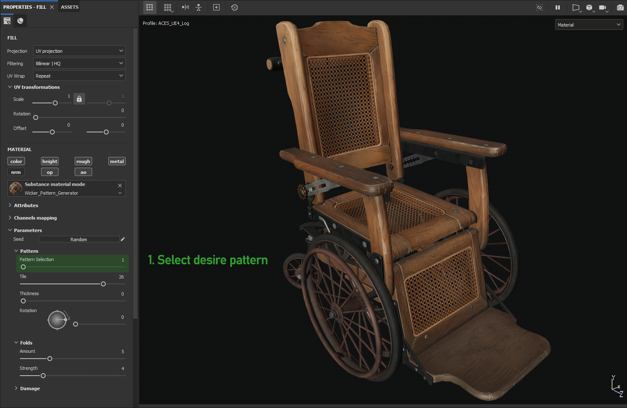Expand the Damage subsection
This screenshot has height=408, width=627.
[16, 388]
